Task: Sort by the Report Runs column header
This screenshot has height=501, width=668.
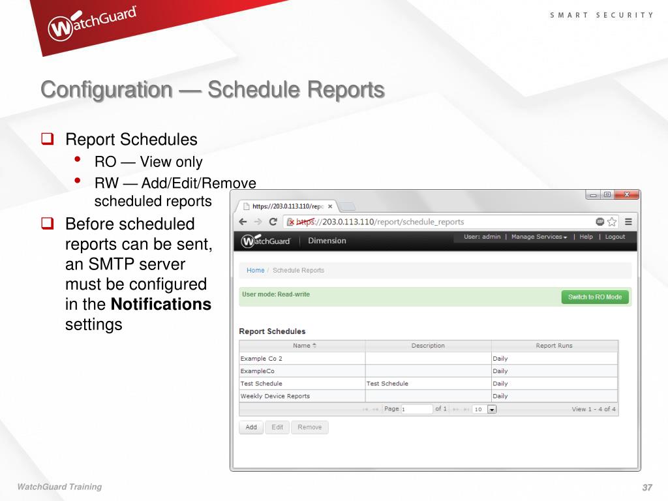Action: (x=554, y=346)
